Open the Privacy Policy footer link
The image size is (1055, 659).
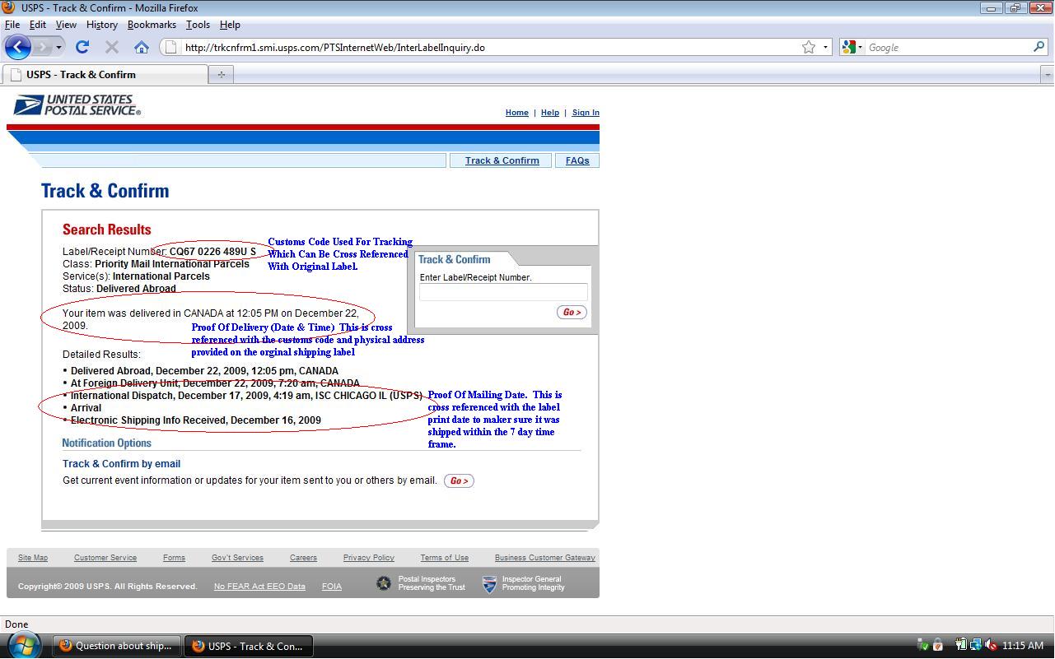click(x=369, y=558)
